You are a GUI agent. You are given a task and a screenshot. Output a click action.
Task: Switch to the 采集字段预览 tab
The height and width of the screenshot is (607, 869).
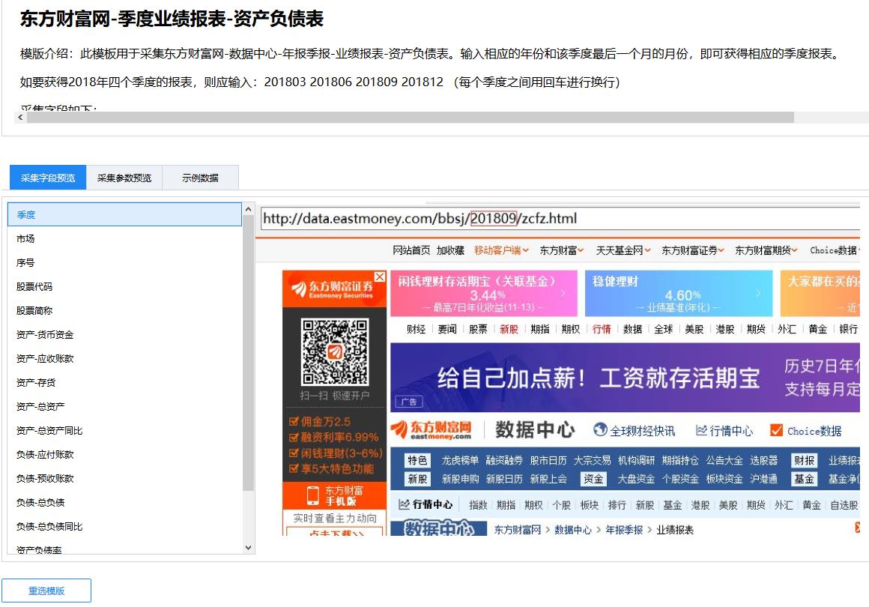coord(48,178)
